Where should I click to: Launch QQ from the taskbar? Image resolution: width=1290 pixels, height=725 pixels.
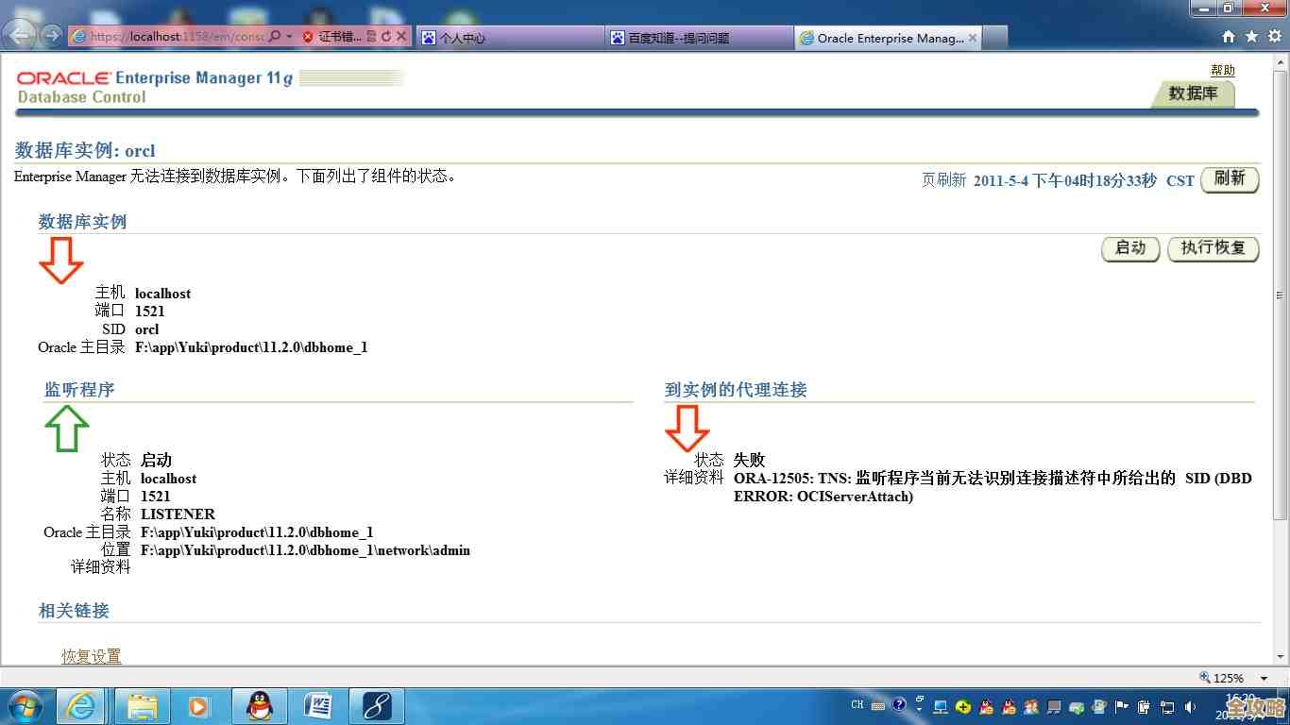(x=258, y=705)
